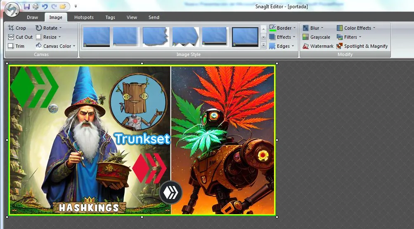Image resolution: width=414 pixels, height=229 pixels.
Task: Open the Filters dropdown arrow
Action: pyautogui.click(x=360, y=37)
